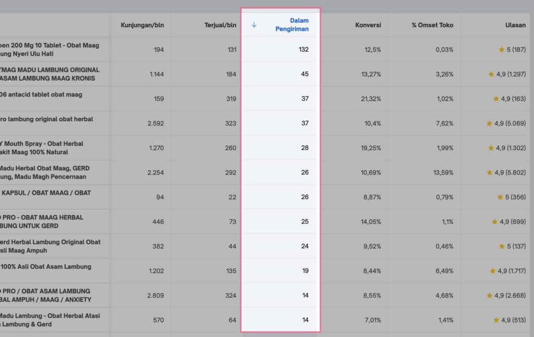
Task: Click the star icon next to 4,9 (5.069)
Action: click(x=489, y=123)
